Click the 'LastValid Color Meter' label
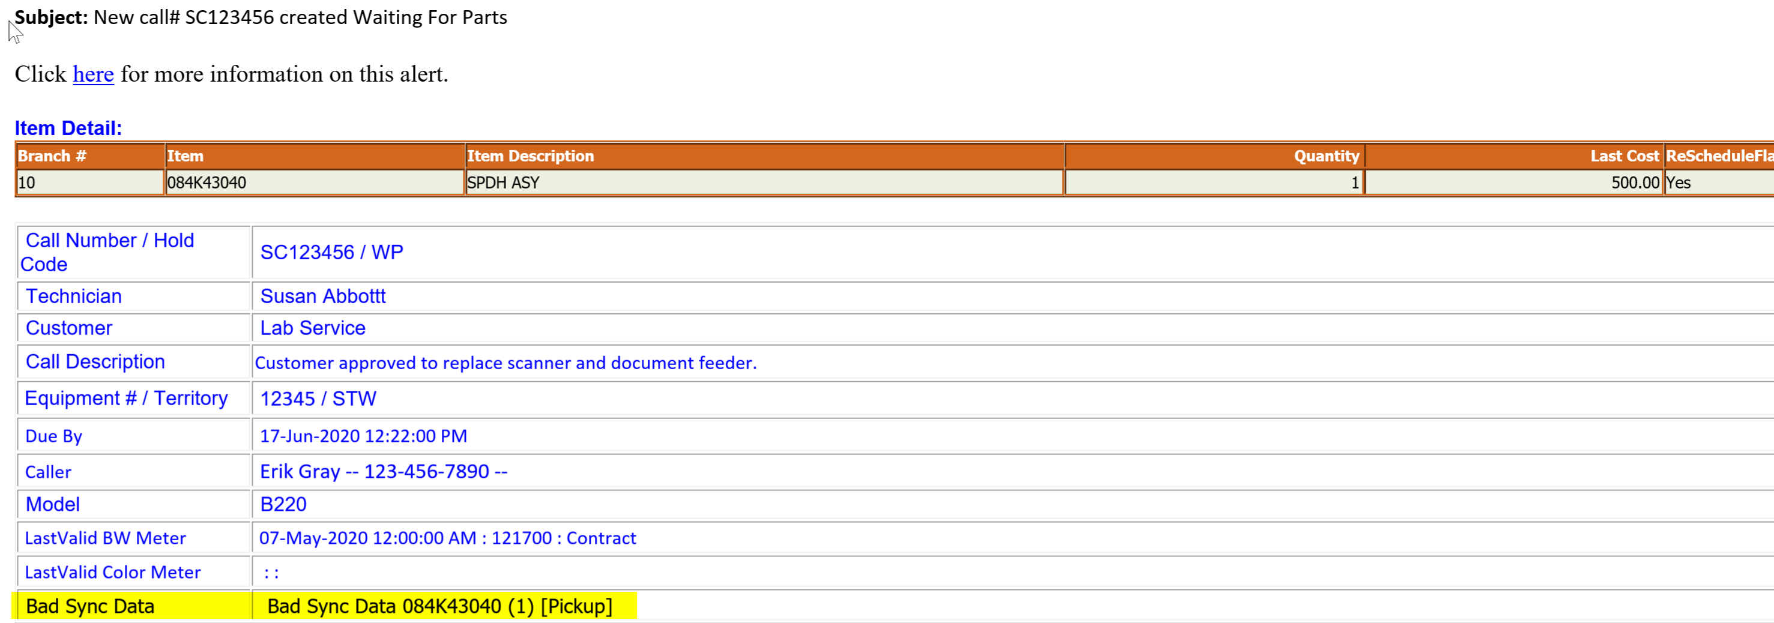This screenshot has height=623, width=1774. coord(113,572)
